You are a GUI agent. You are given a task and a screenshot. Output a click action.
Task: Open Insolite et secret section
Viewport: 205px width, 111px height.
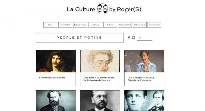pyautogui.click(x=154, y=25)
